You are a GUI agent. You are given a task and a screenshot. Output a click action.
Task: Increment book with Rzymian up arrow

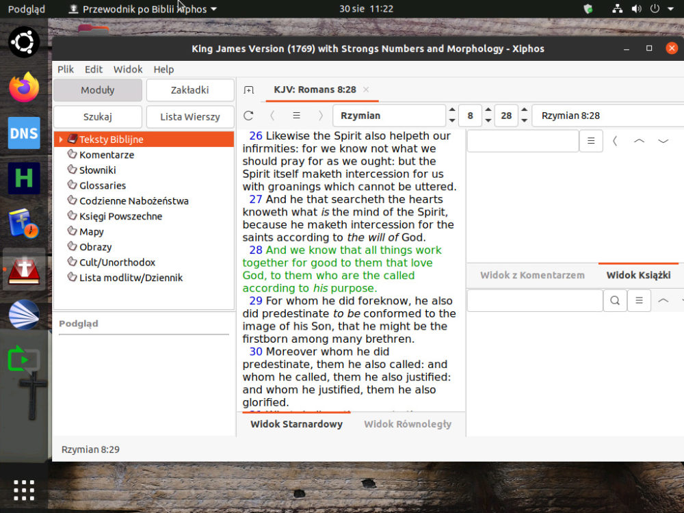[452, 110]
